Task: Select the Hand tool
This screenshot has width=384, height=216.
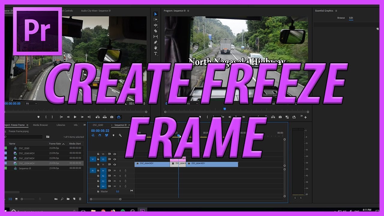Action: coord(156,48)
